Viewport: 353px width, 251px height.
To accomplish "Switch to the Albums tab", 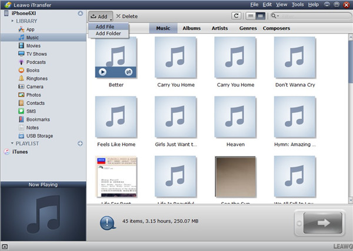I will [191, 28].
